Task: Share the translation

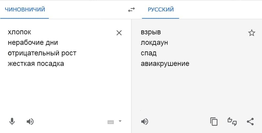Action: 250,122
